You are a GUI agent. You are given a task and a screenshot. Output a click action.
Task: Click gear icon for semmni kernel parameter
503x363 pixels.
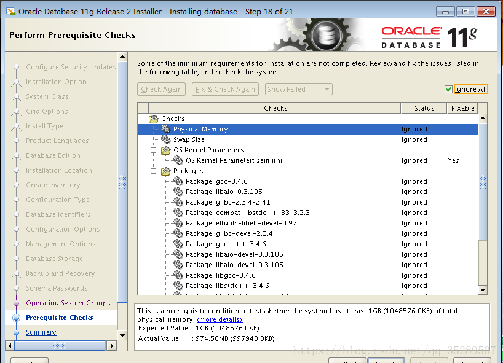[x=178, y=160]
